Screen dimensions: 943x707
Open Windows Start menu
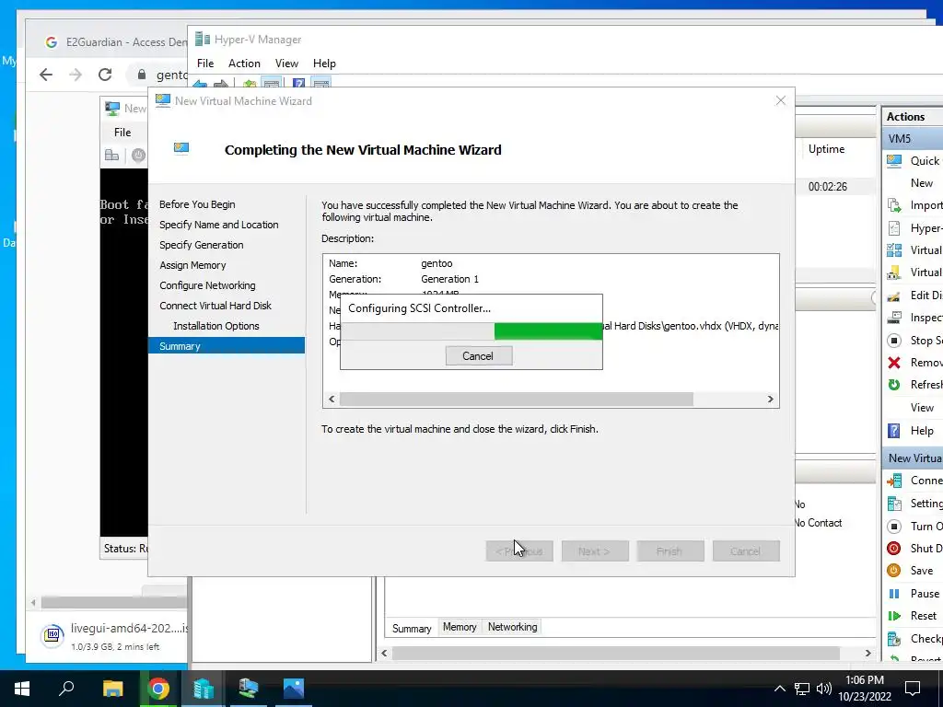click(x=22, y=689)
